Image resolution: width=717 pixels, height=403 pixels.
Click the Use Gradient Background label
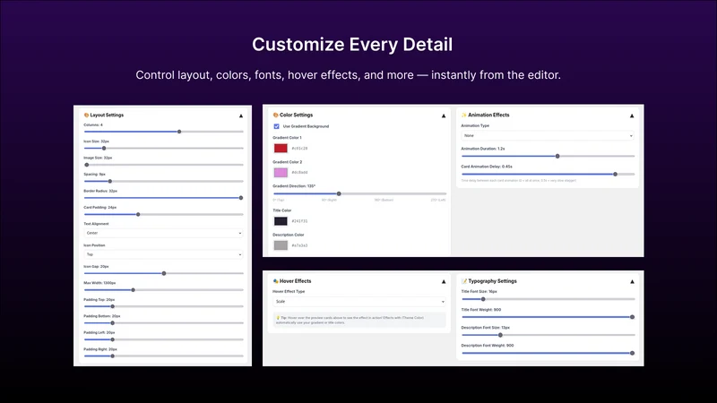[x=306, y=126]
